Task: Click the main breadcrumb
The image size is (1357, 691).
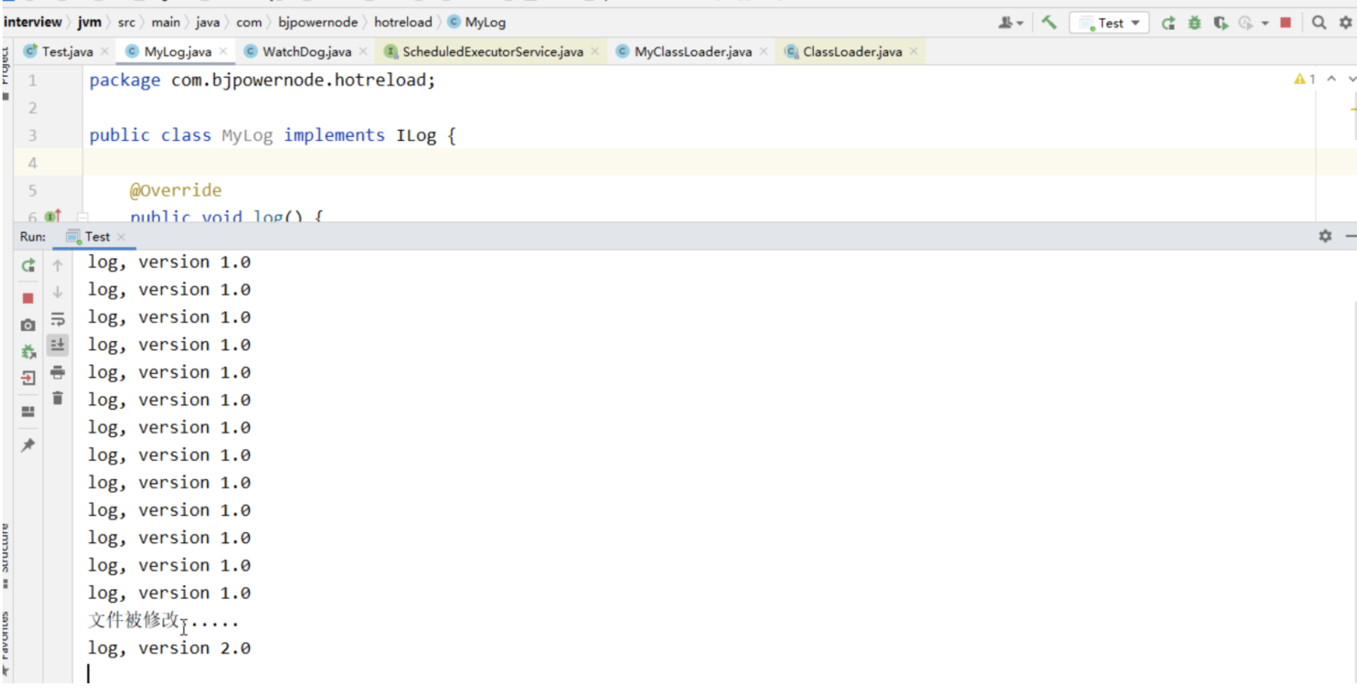Action: 166,22
